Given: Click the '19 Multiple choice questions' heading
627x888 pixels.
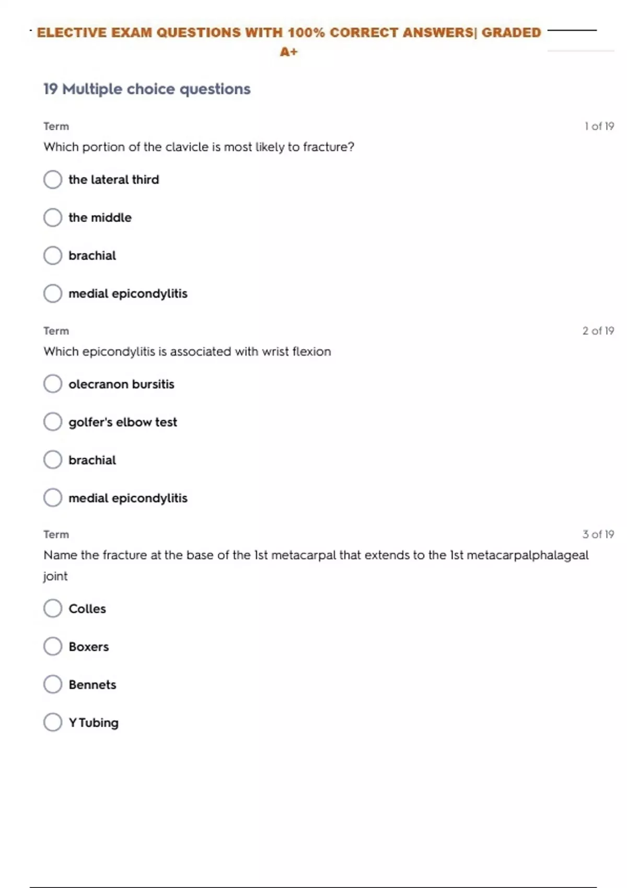Looking at the screenshot, I should pyautogui.click(x=147, y=89).
